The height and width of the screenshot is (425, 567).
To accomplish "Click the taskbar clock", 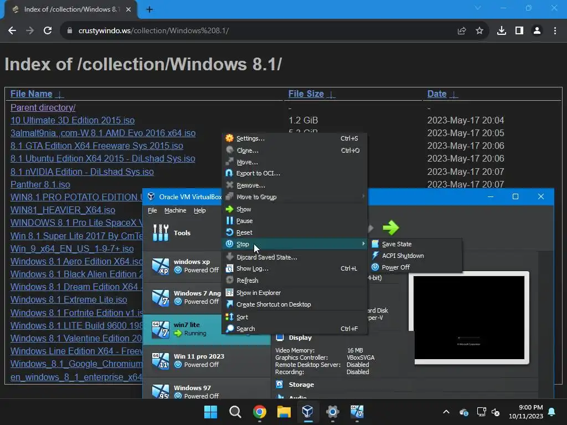I will (x=526, y=412).
